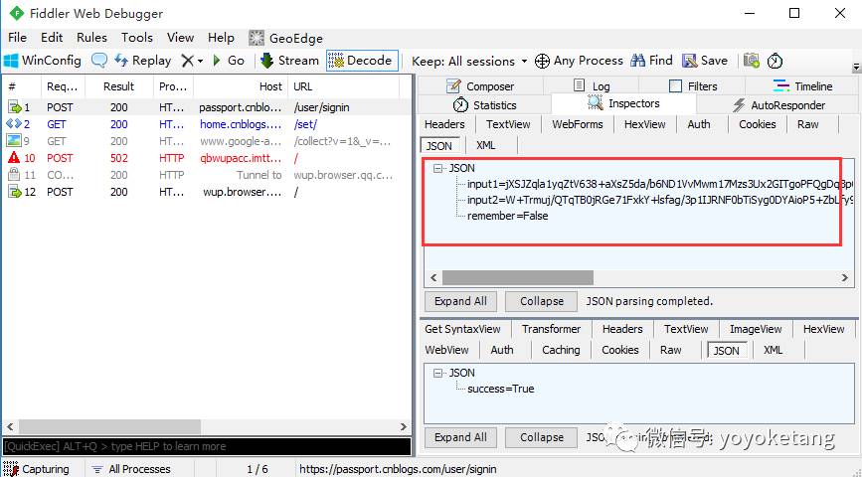The image size is (862, 477).
Task: Click Any Process target picker
Action: click(x=579, y=61)
